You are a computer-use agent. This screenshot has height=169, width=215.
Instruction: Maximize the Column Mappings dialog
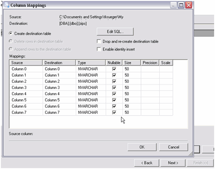click(181, 5)
